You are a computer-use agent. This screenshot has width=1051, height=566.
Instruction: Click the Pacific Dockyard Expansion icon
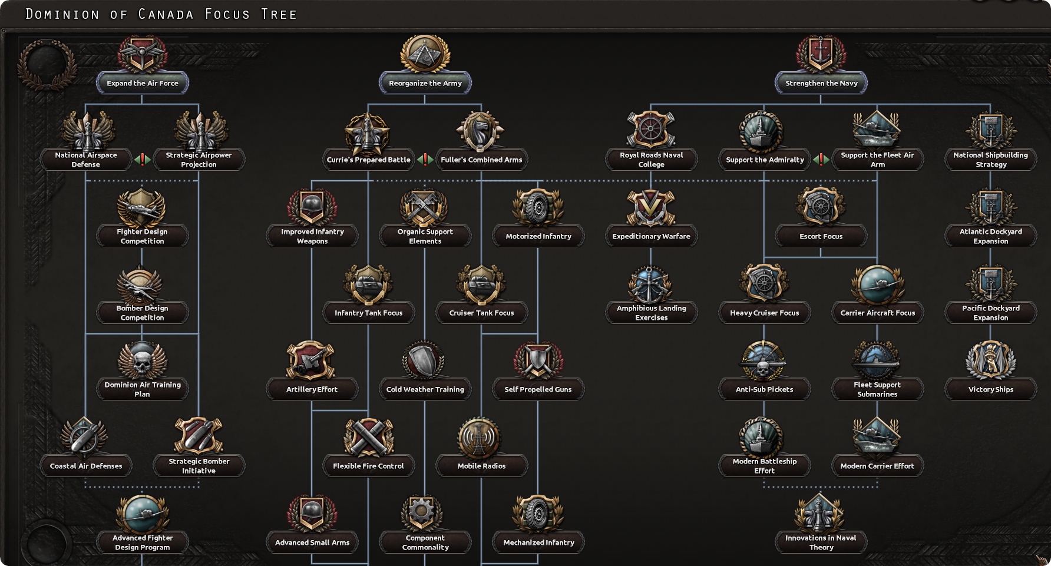coord(990,284)
